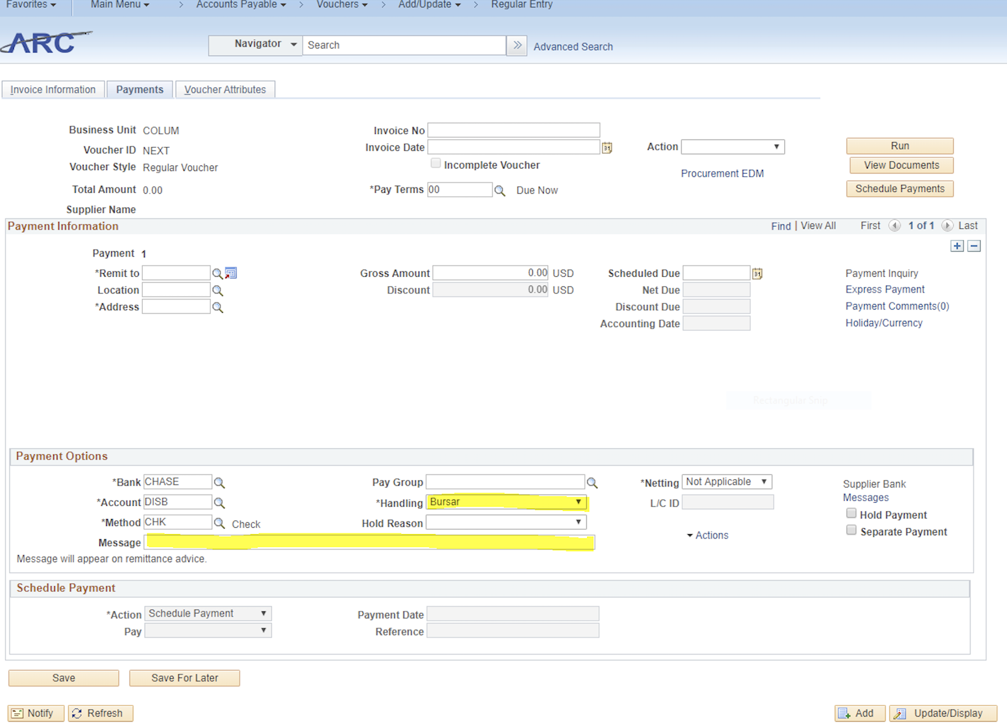Screen dimensions: 1007x726
Task: Open the Main Menu
Action: click(120, 4)
